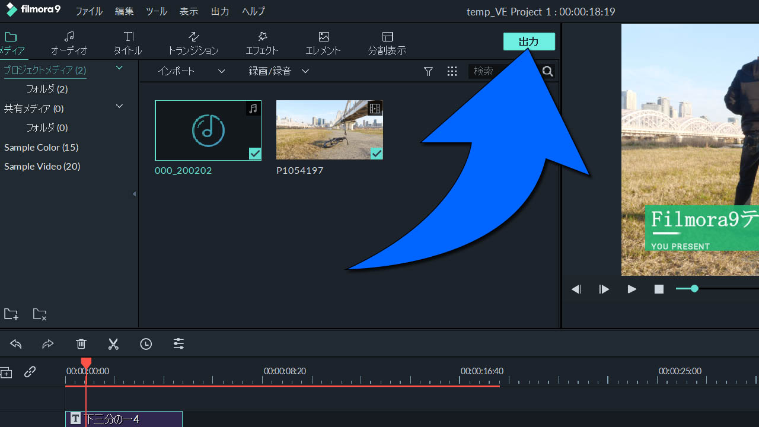Open the speed clock tool

pyautogui.click(x=146, y=344)
